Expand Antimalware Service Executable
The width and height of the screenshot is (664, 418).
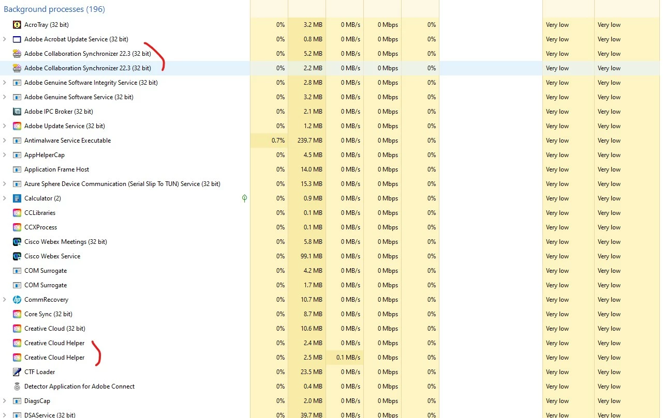(5, 141)
